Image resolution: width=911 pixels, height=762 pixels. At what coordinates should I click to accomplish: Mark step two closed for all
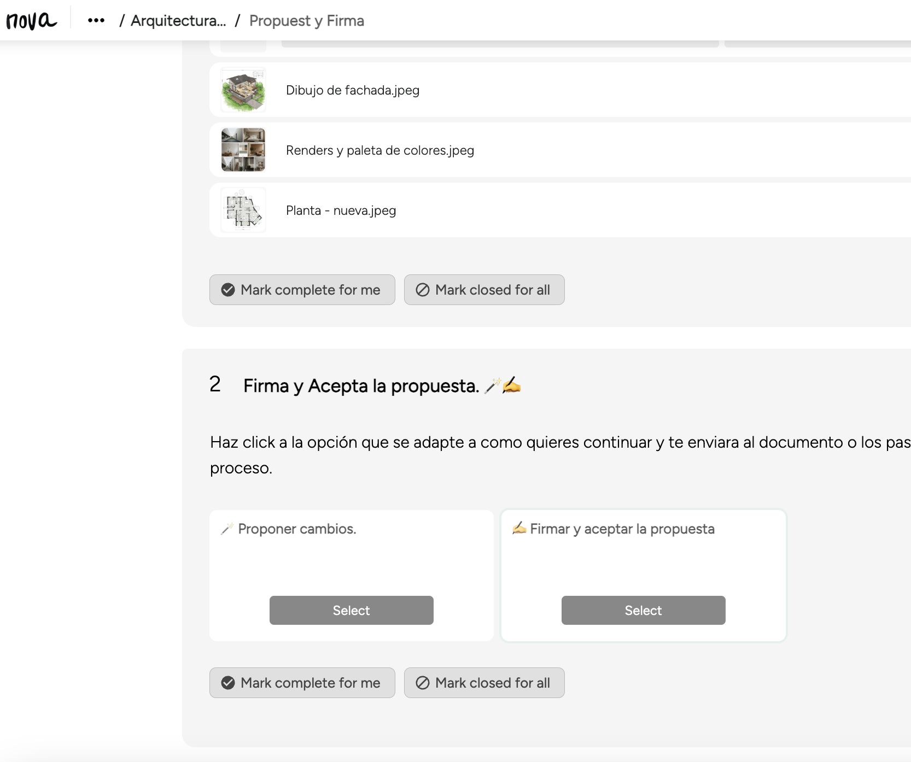pos(484,683)
